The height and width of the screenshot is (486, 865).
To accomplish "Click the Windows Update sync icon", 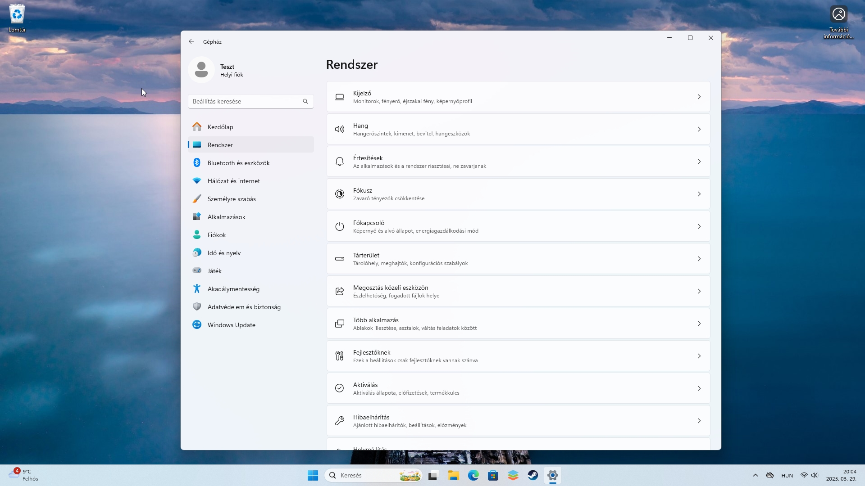I will (197, 325).
